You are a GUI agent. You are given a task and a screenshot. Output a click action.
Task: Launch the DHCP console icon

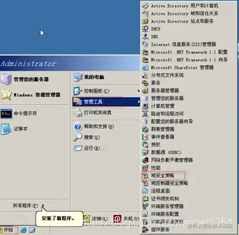[x=146, y=29]
